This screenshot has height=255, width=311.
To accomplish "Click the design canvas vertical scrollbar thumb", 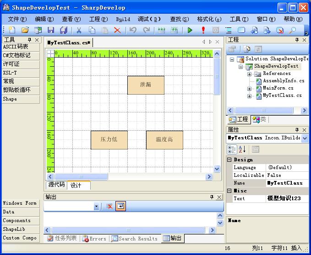I will [217, 76].
